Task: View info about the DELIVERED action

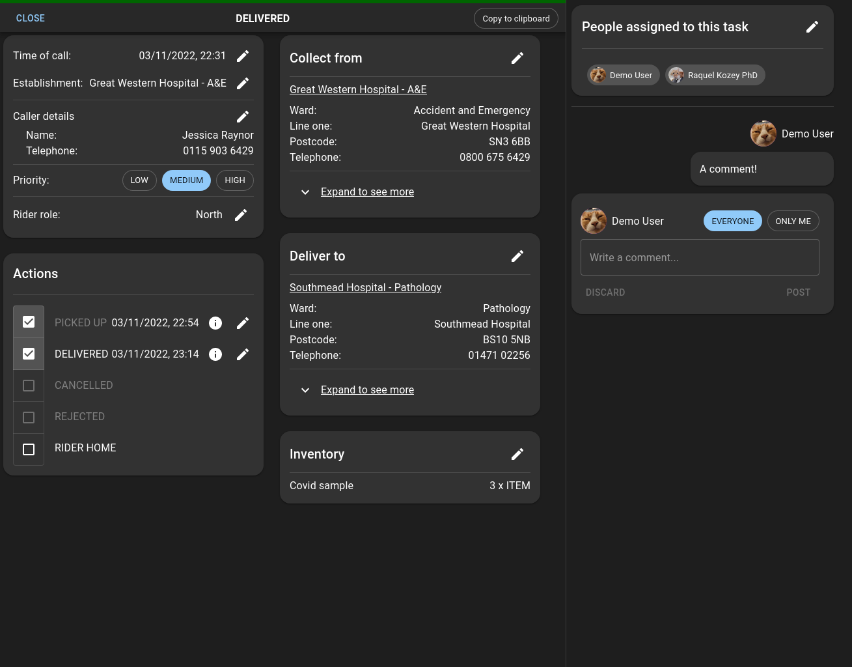Action: pos(215,354)
